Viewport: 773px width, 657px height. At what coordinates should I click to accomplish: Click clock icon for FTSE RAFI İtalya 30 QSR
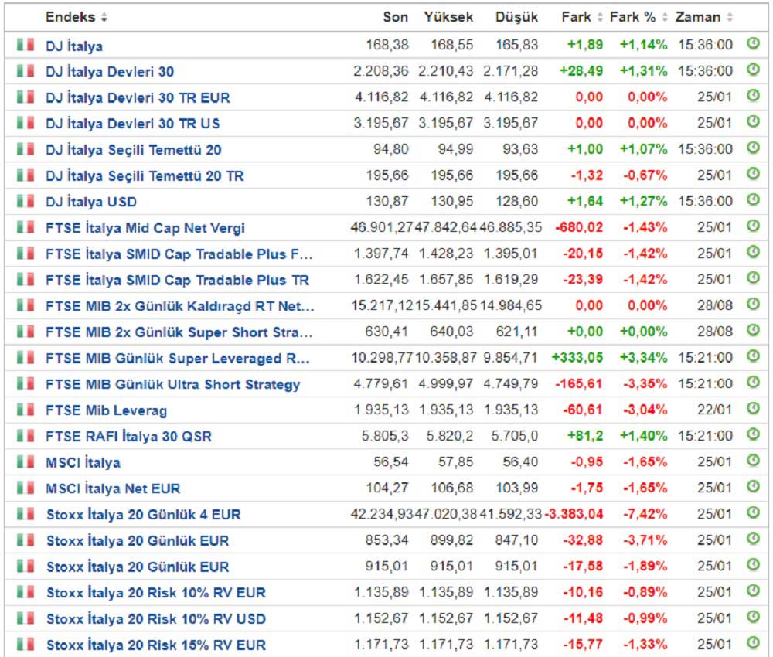[x=753, y=434]
